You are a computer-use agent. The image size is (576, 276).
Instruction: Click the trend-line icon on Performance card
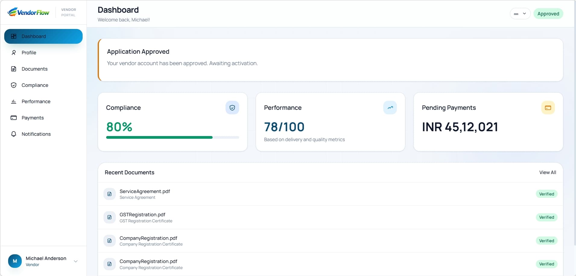coord(390,107)
